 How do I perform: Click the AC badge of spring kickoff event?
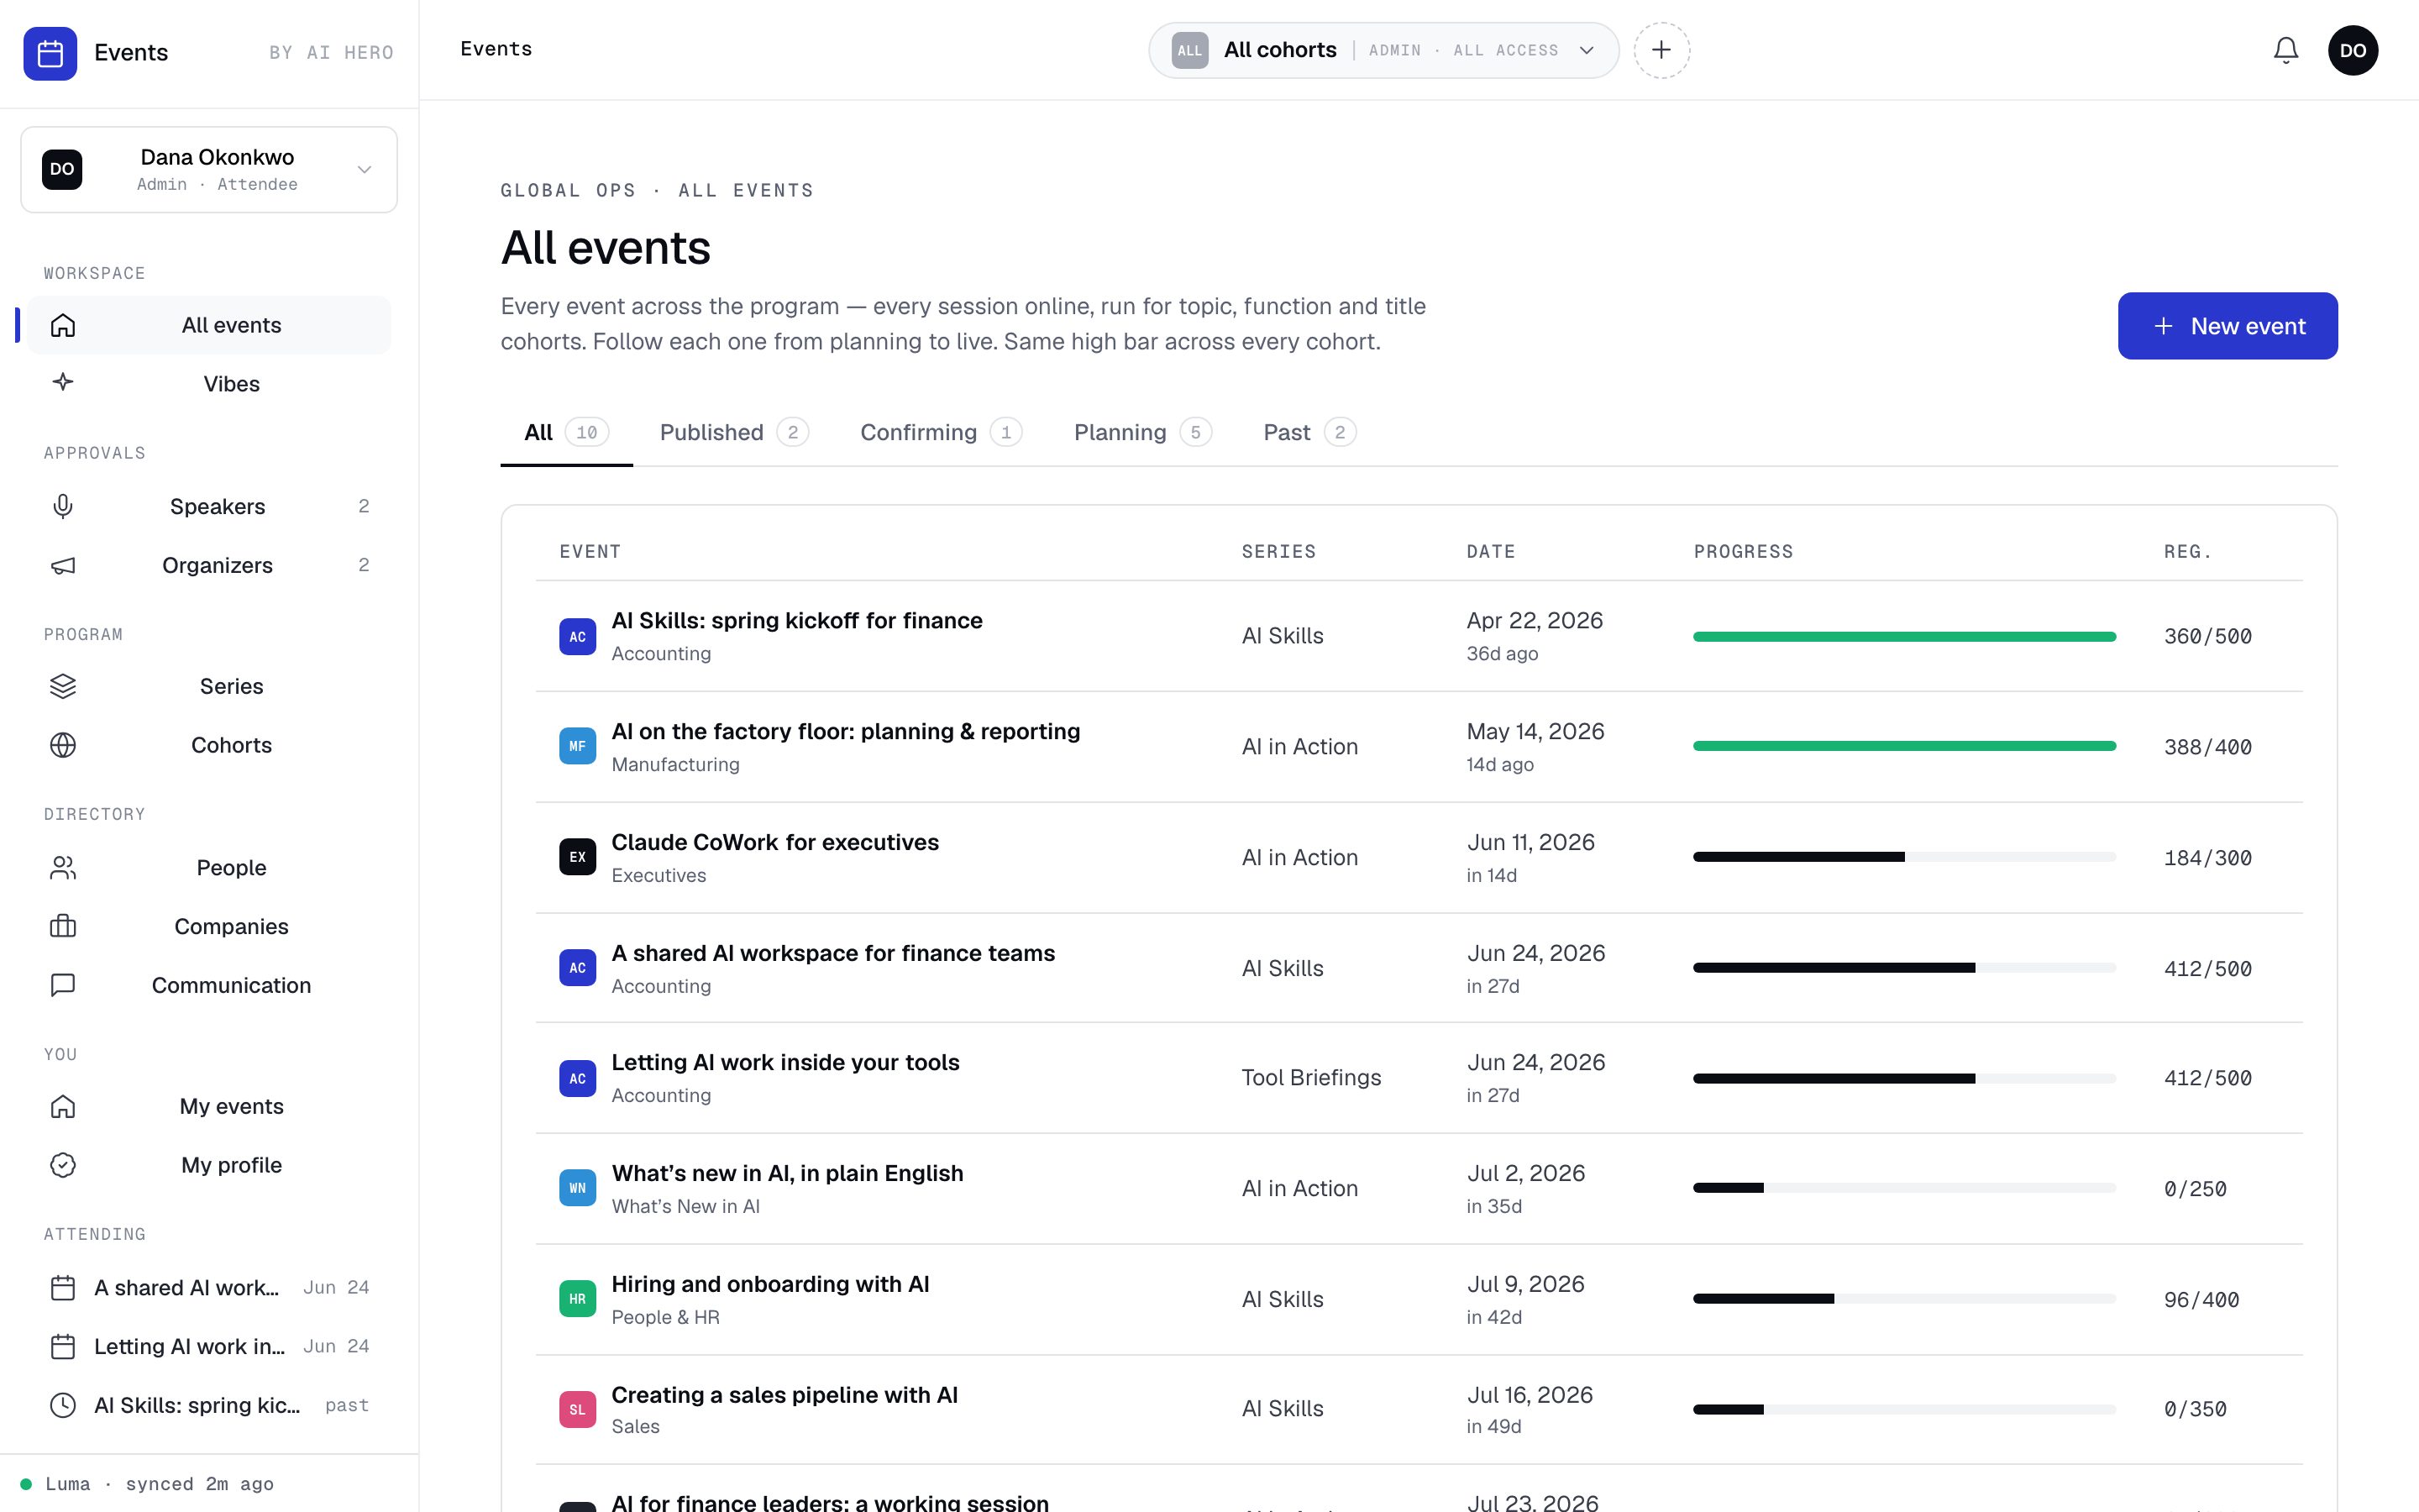pyautogui.click(x=578, y=636)
